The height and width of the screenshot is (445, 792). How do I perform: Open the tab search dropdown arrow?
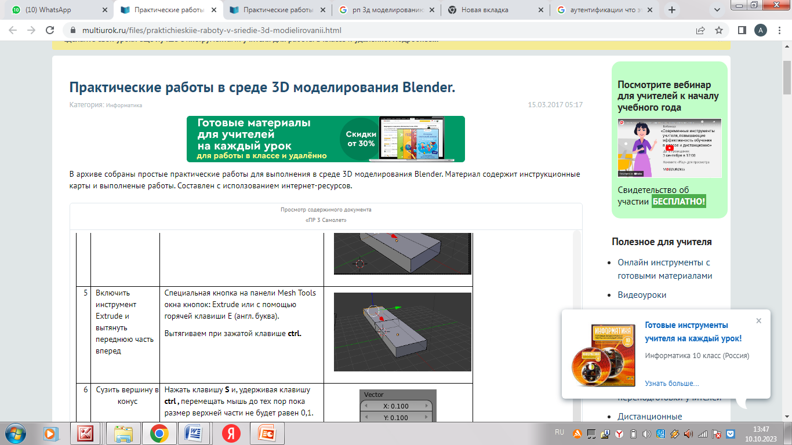tap(717, 10)
